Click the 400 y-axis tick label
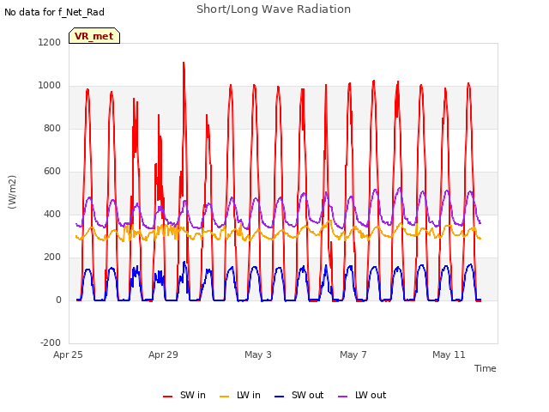Image resolution: width=549 pixels, height=412 pixels. (x=52, y=214)
